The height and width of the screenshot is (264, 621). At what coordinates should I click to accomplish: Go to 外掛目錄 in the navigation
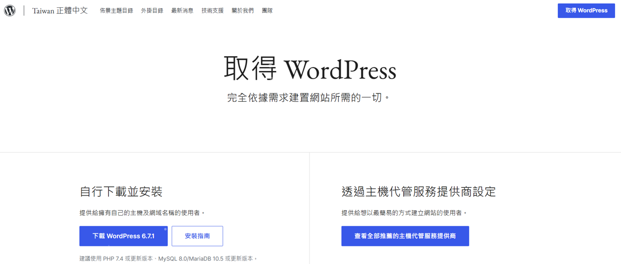[152, 10]
